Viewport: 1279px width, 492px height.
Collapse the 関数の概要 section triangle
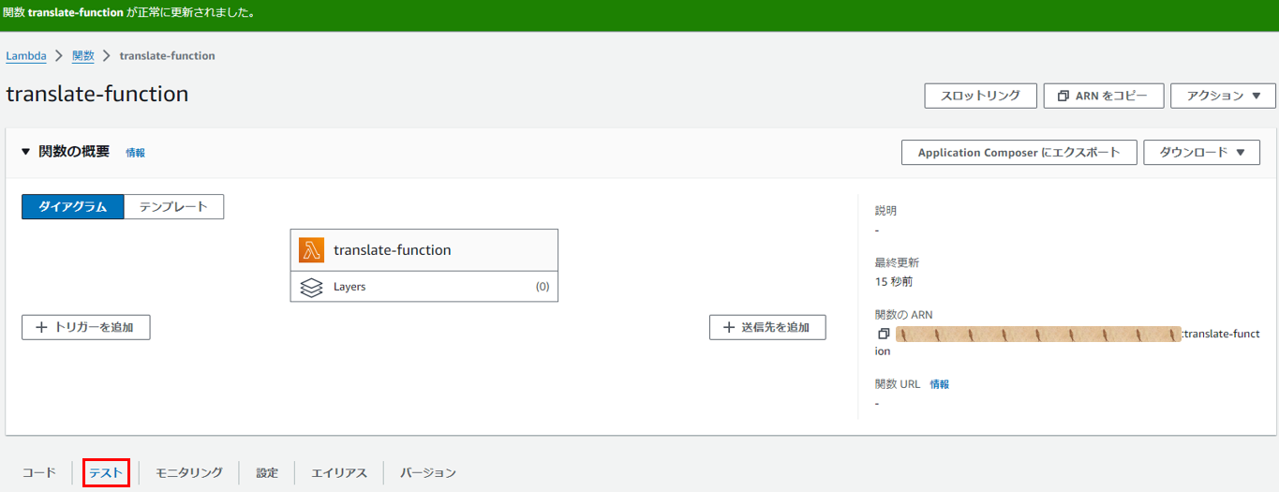point(26,152)
